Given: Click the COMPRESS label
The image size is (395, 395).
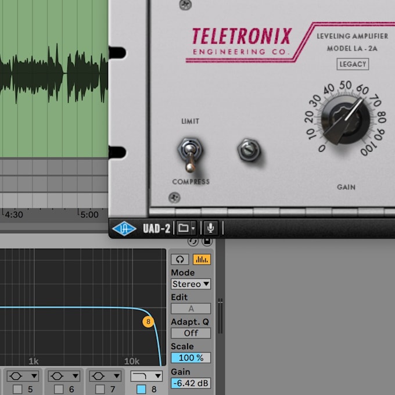Looking at the screenshot, I should [191, 182].
